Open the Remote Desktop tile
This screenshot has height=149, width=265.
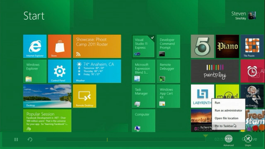click(84, 96)
